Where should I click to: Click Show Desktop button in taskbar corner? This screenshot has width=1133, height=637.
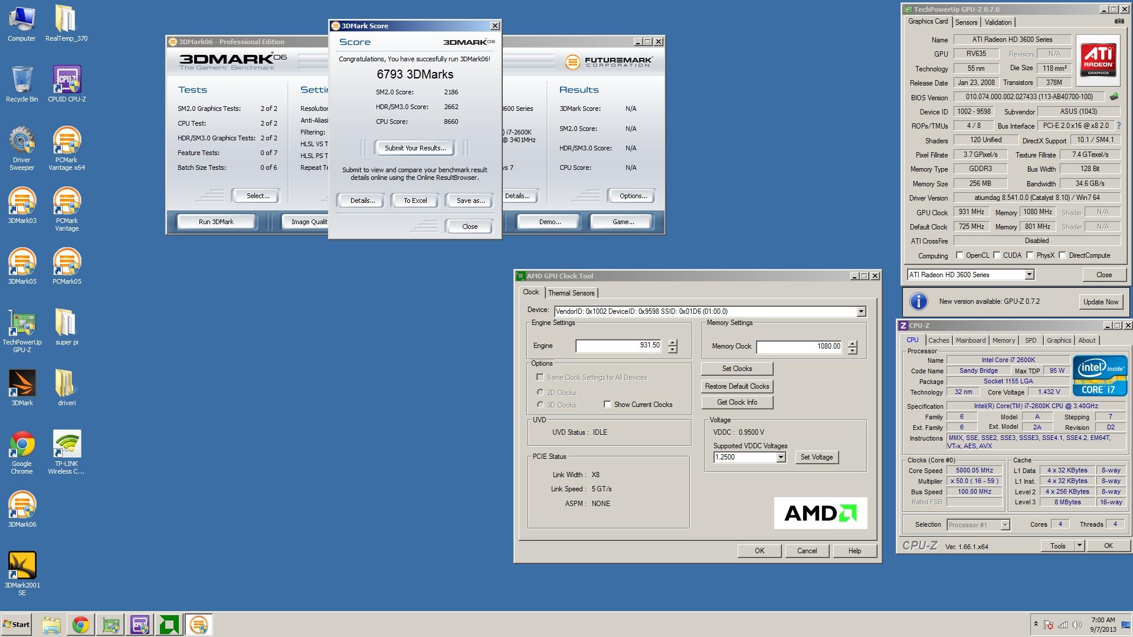point(1127,625)
